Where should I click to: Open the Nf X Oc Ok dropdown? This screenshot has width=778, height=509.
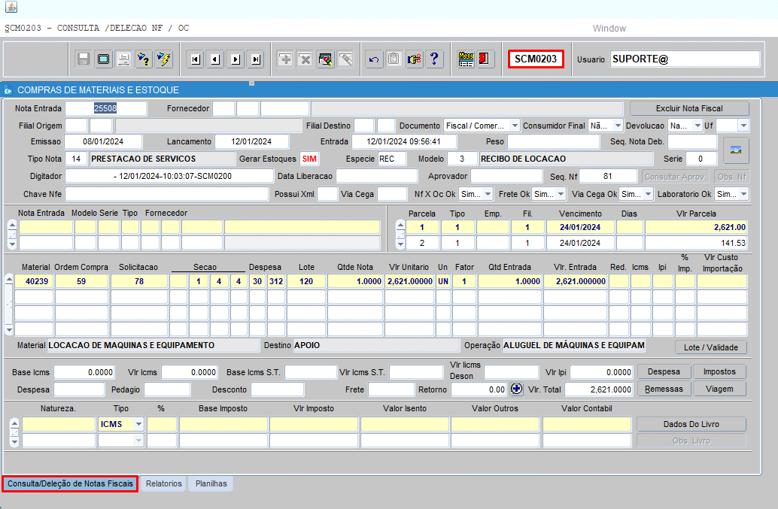click(488, 194)
